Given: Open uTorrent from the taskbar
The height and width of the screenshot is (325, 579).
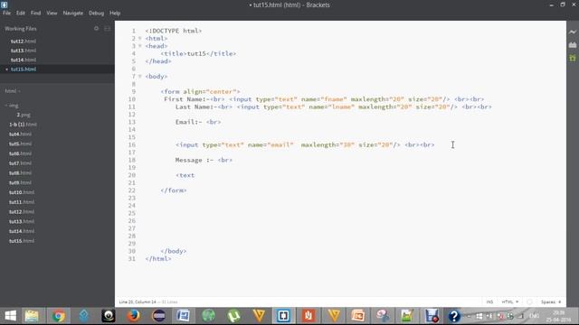Looking at the screenshot, I should click(x=233, y=316).
